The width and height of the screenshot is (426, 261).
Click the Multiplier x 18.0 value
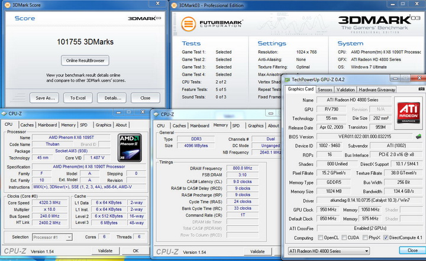50,209
